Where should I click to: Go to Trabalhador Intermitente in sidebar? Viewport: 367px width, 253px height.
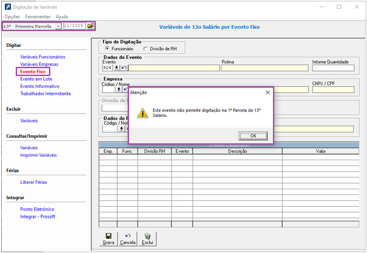tap(45, 94)
